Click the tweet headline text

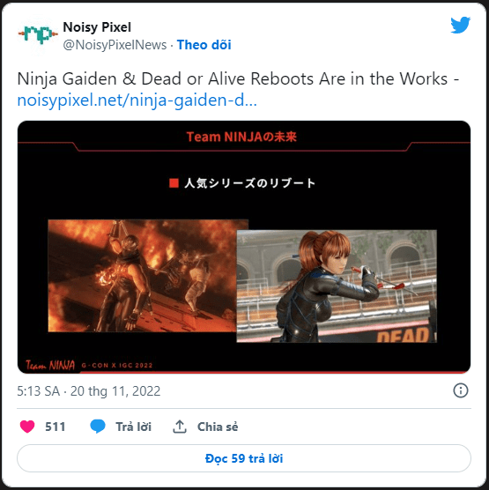238,78
